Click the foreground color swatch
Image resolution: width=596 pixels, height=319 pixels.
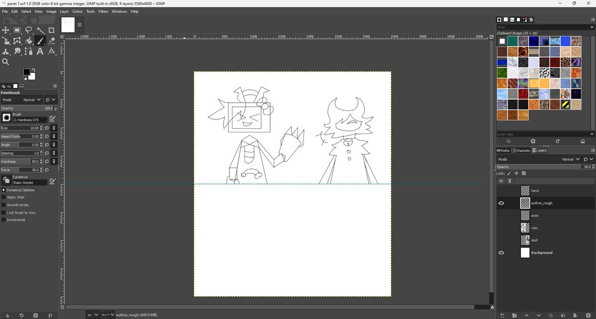click(26, 72)
